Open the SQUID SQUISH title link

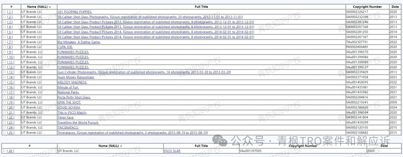coord(69,107)
